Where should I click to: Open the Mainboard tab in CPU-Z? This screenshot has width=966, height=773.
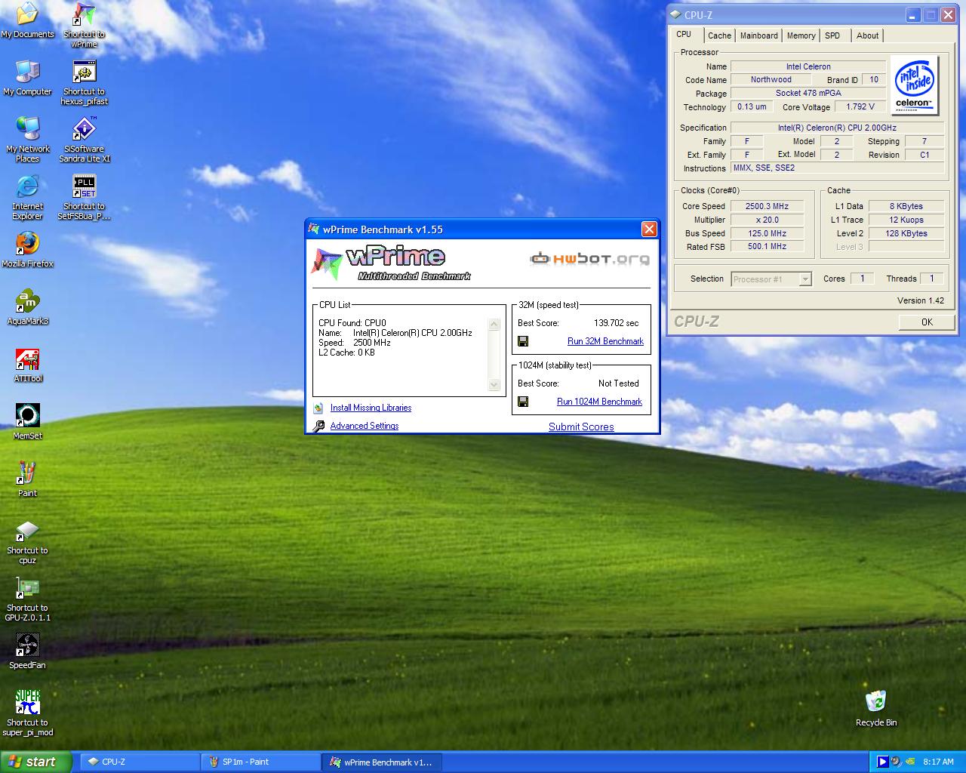pyautogui.click(x=758, y=35)
